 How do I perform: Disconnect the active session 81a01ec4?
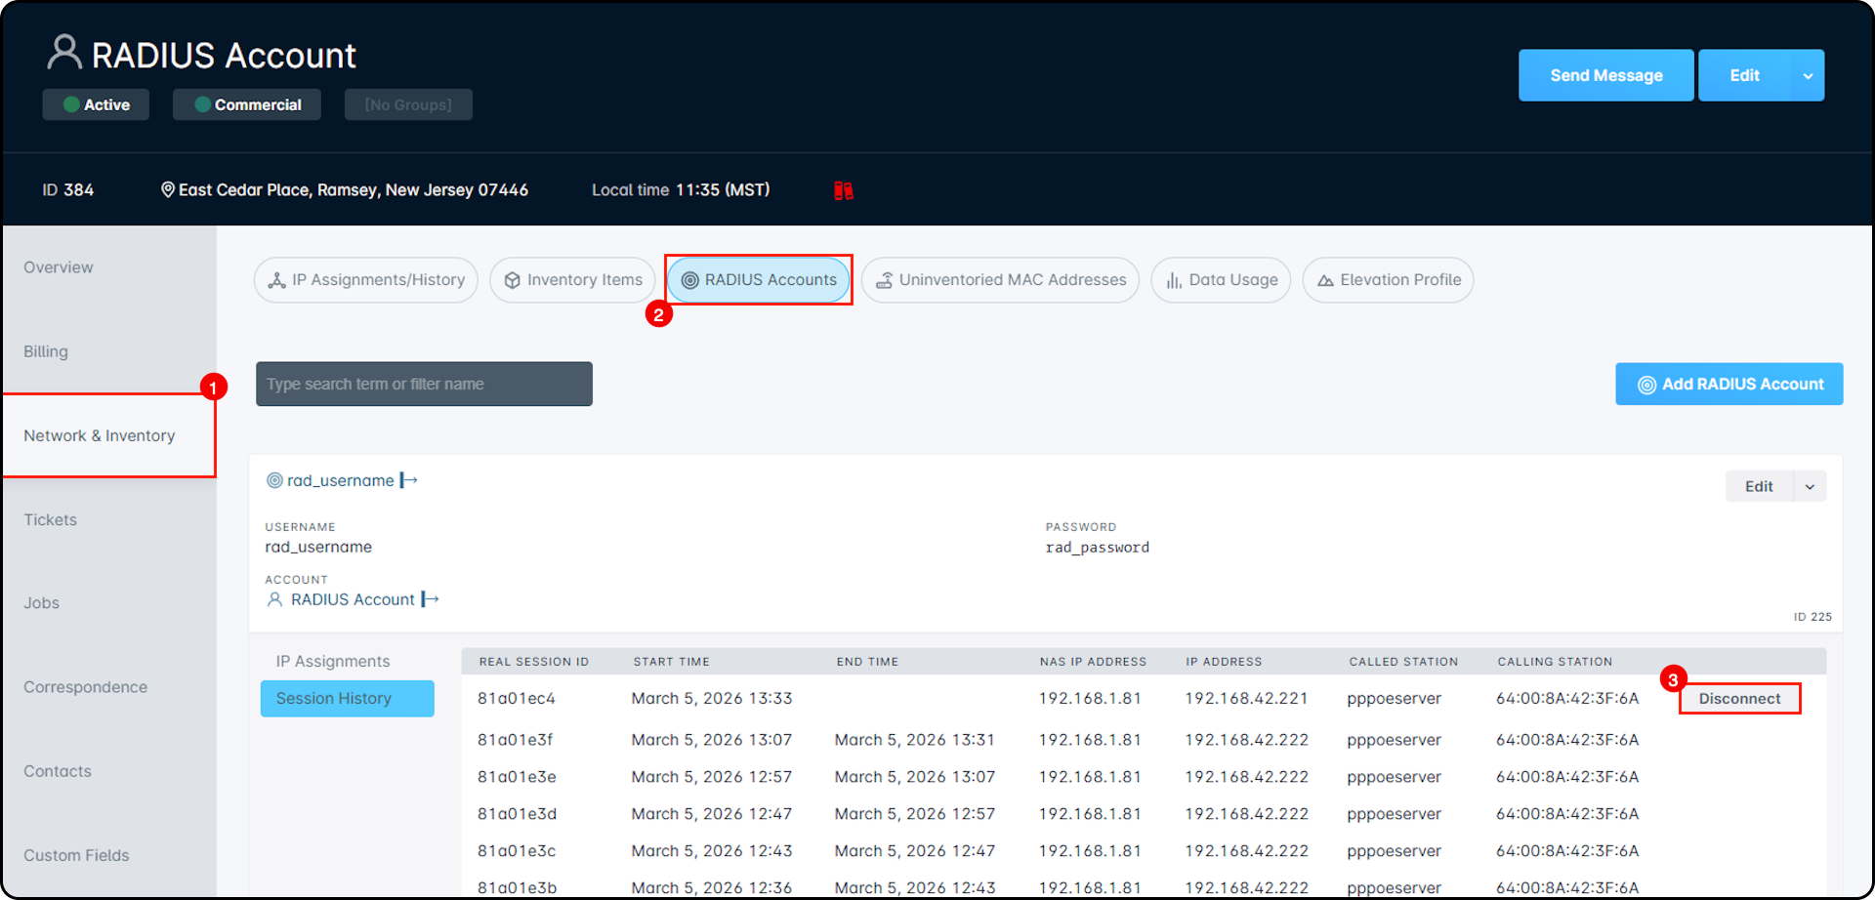(1739, 699)
